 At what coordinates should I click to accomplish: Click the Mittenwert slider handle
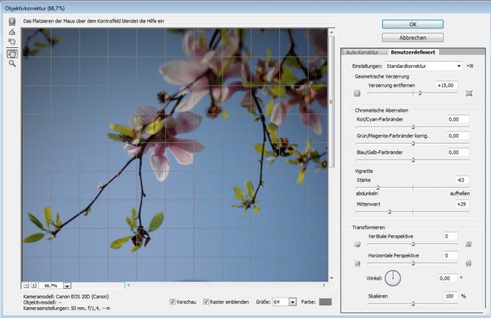tap(389, 212)
